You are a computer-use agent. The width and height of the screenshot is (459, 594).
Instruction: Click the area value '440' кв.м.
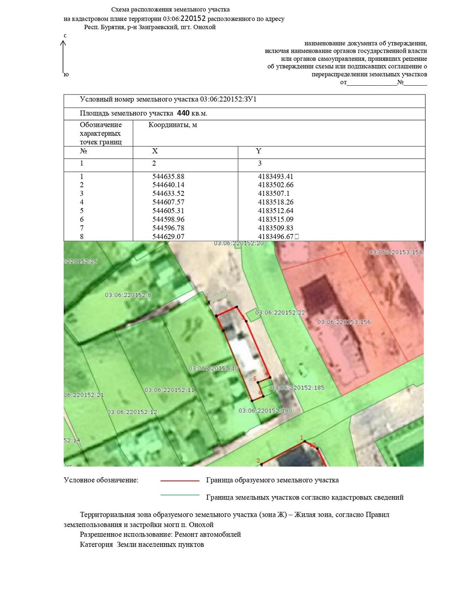point(183,113)
